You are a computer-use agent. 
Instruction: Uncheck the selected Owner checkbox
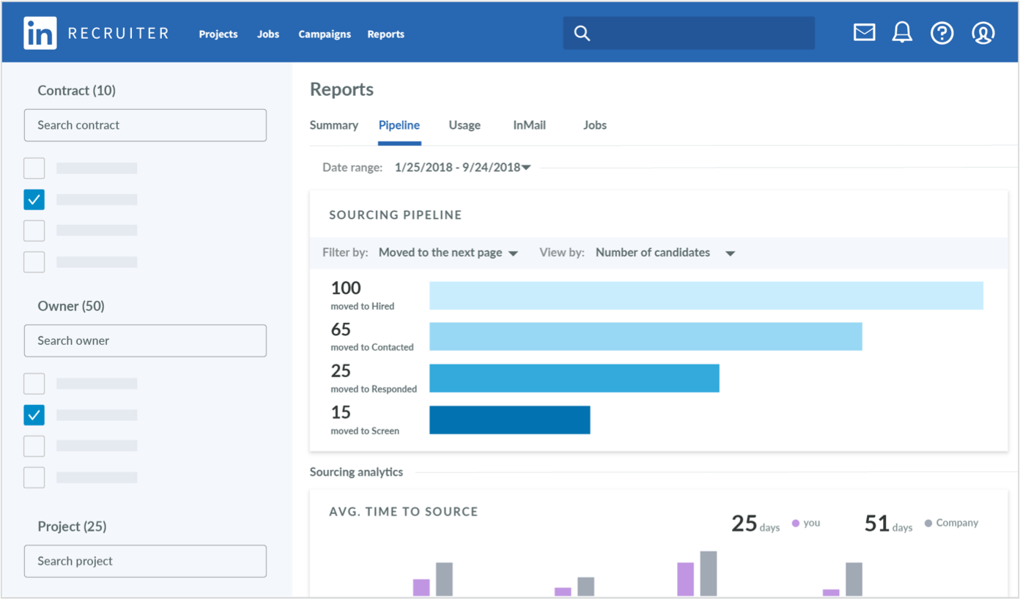(x=34, y=414)
